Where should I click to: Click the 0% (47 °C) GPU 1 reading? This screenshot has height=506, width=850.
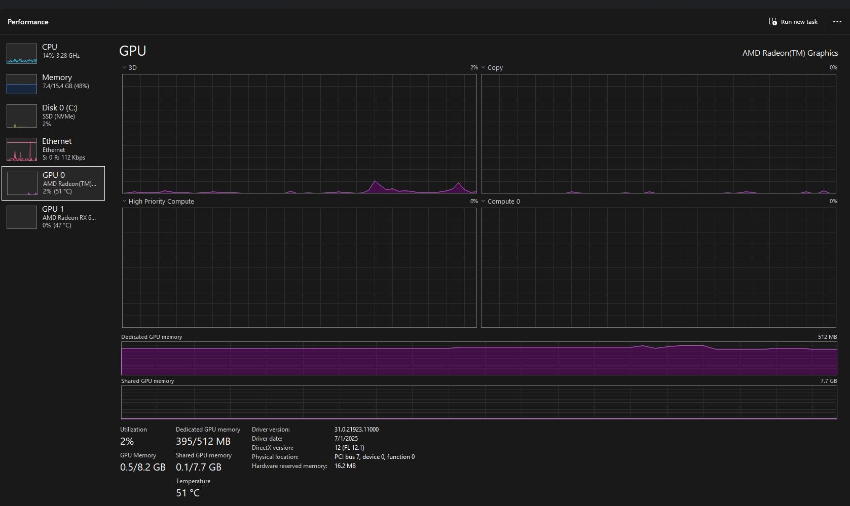[57, 225]
